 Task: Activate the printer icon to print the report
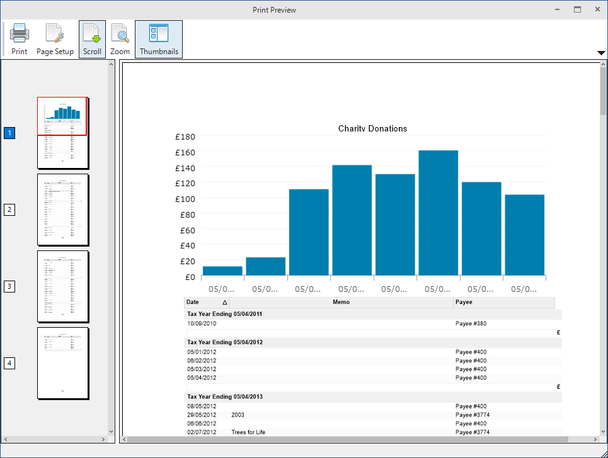(x=19, y=34)
